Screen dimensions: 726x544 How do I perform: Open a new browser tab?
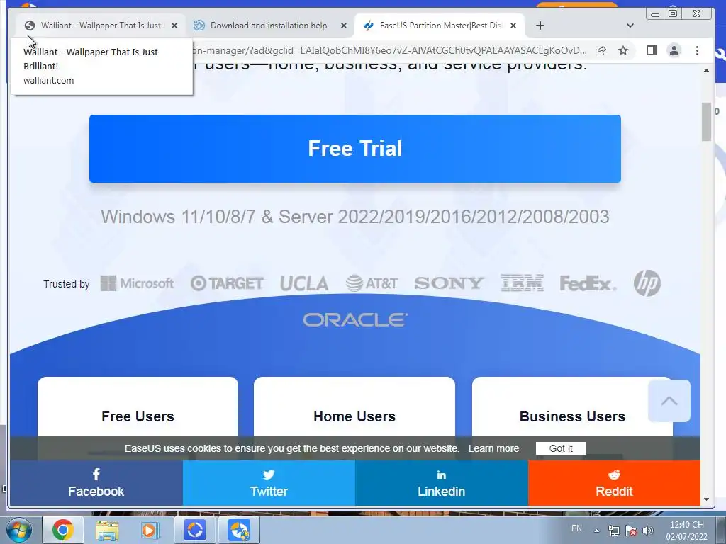[540, 26]
